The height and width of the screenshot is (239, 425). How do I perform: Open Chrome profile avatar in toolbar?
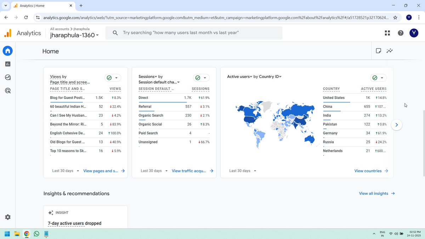(409, 17)
